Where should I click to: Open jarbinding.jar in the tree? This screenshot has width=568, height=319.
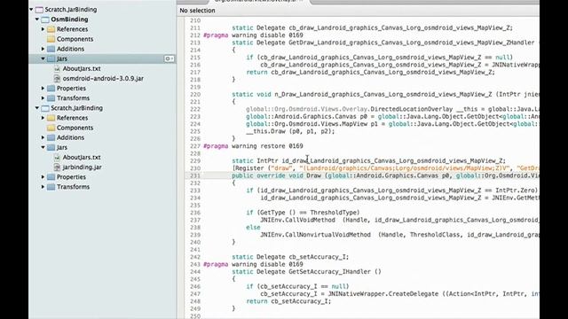click(x=83, y=167)
